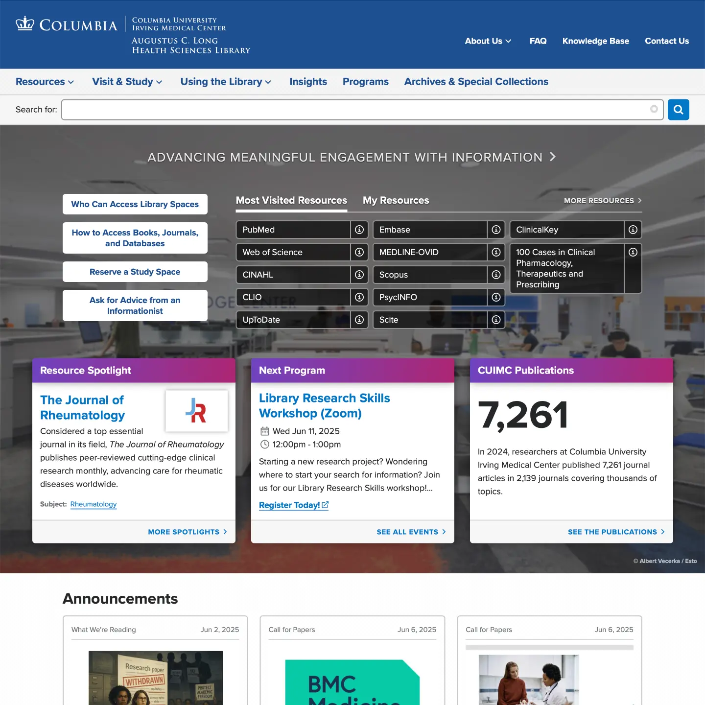Screen dimensions: 705x705
Task: Open the info icon for PubMed
Action: (x=359, y=230)
